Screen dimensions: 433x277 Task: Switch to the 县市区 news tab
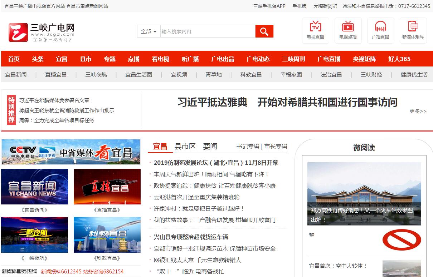coord(185,146)
